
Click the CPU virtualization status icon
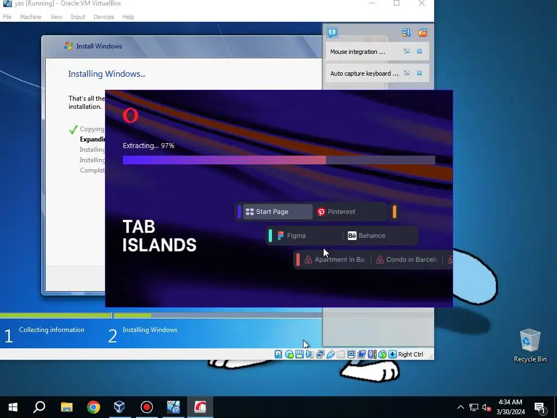[x=372, y=354]
